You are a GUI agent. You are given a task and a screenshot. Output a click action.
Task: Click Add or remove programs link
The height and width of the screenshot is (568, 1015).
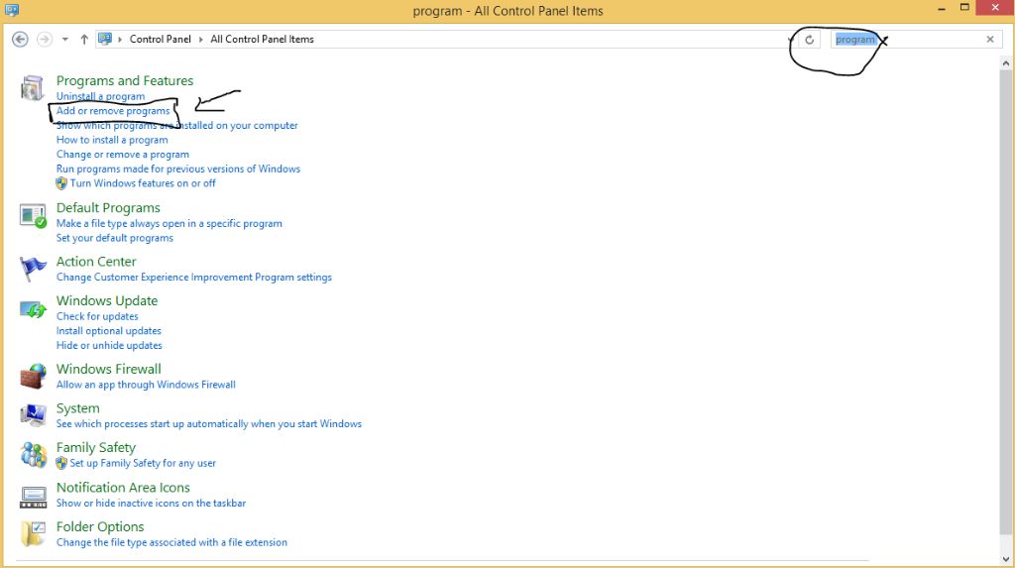coord(113,111)
